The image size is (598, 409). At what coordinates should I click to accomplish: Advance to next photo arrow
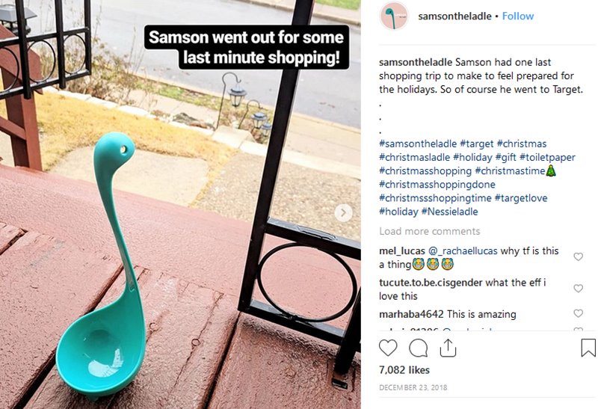343,212
